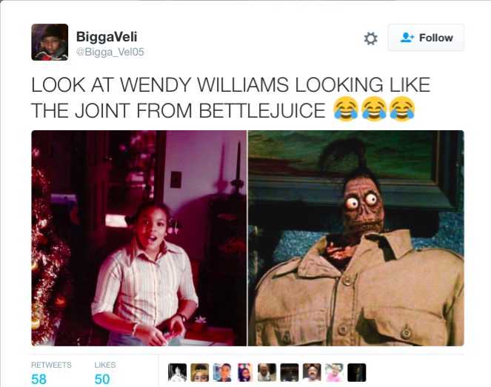This screenshot has width=491, height=387.
Task: View the 50 likes count
Action: (102, 379)
